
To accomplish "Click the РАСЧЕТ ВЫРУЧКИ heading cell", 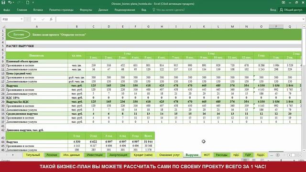I will [20, 46].
